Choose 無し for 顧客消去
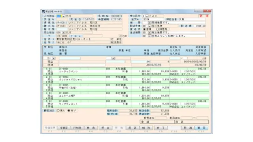This screenshot has width=253, height=142. pos(58,110)
